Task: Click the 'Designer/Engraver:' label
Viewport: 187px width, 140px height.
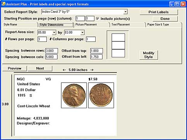Action: (x=33, y=123)
